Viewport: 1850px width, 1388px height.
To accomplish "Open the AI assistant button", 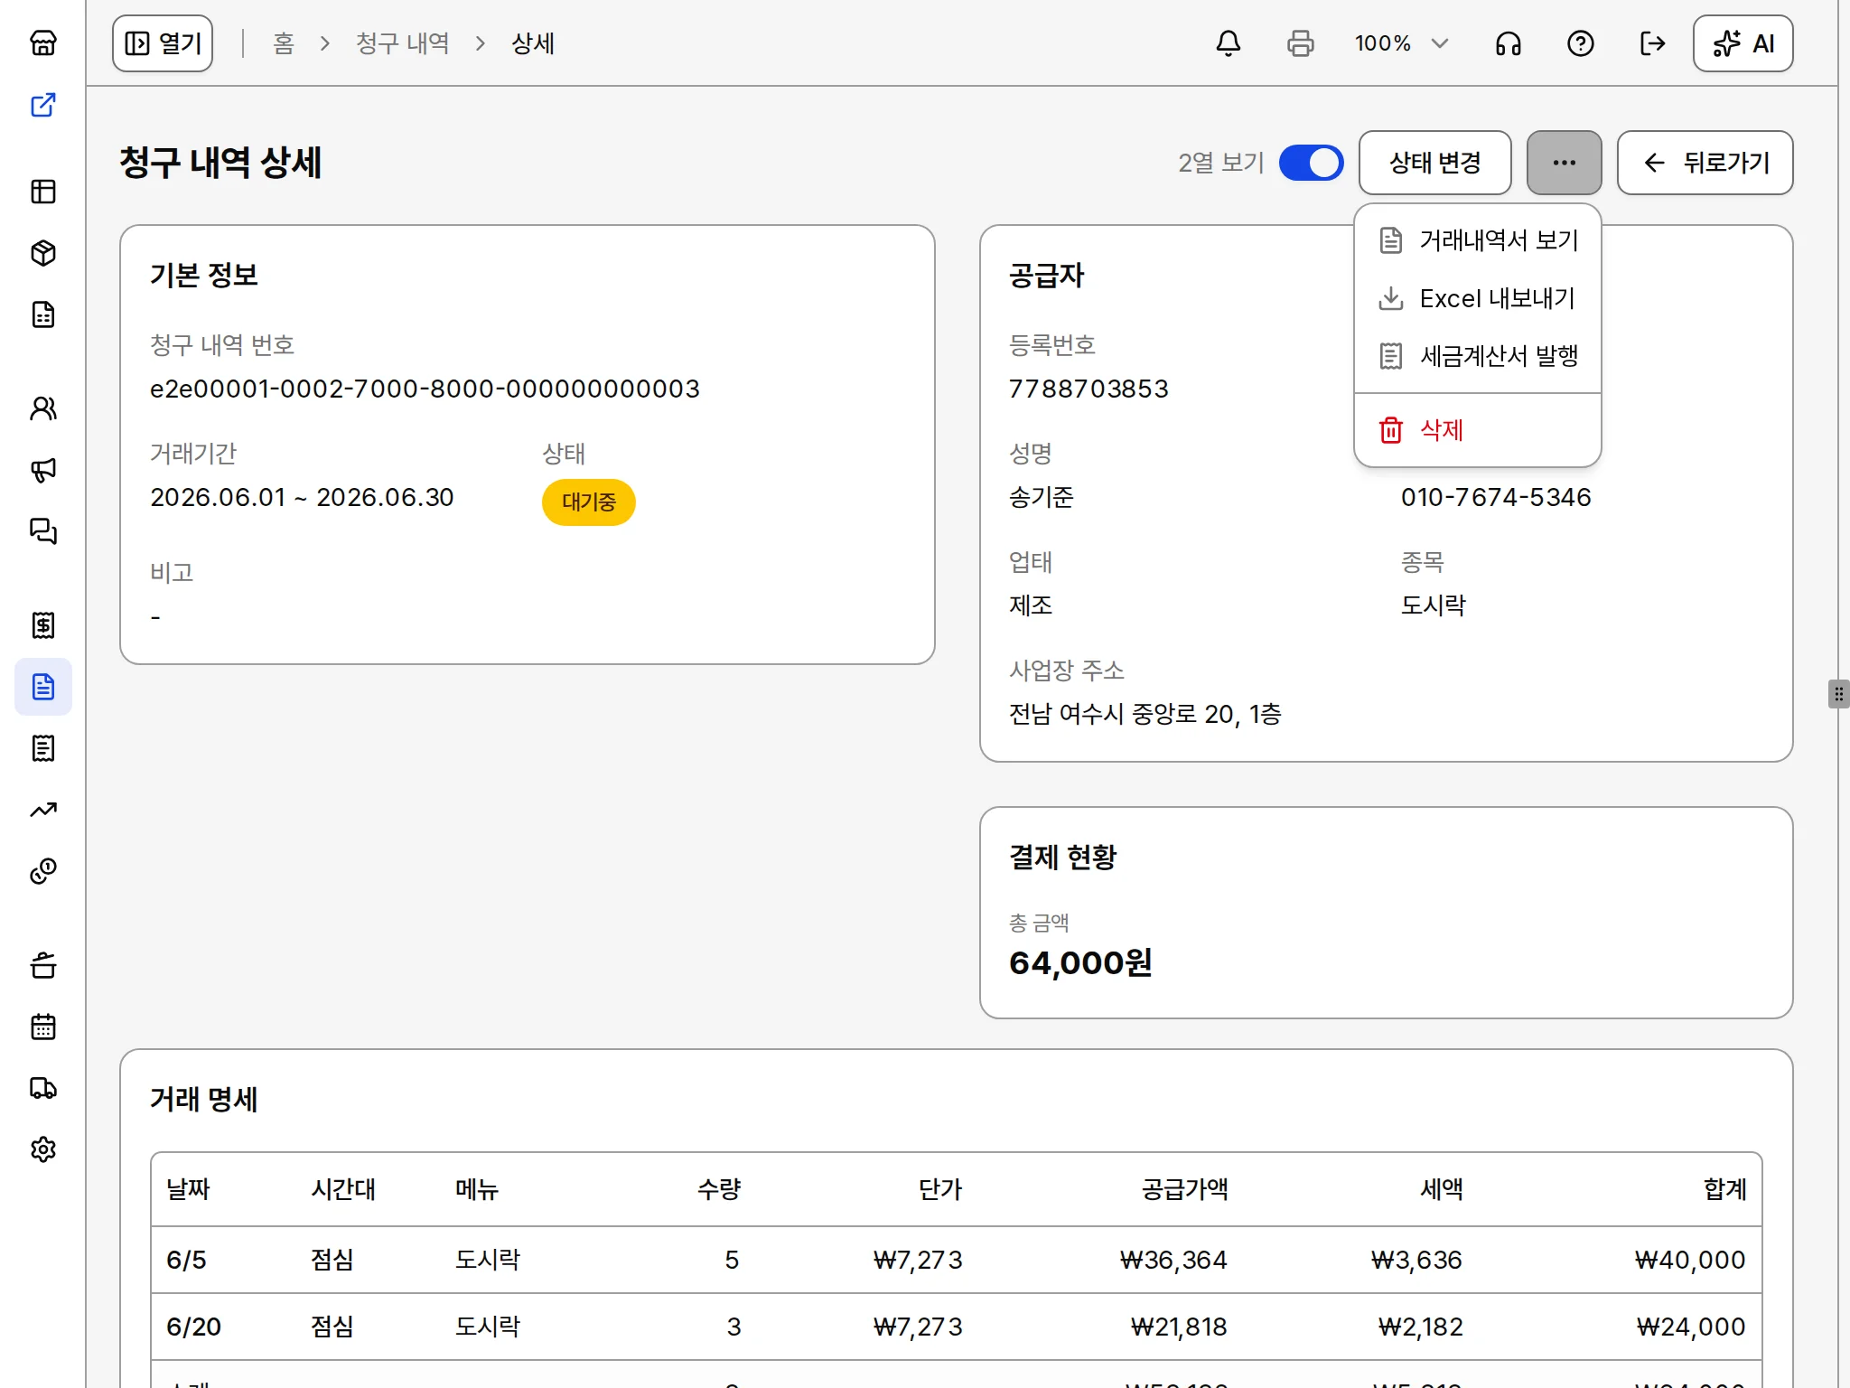I will [1743, 43].
